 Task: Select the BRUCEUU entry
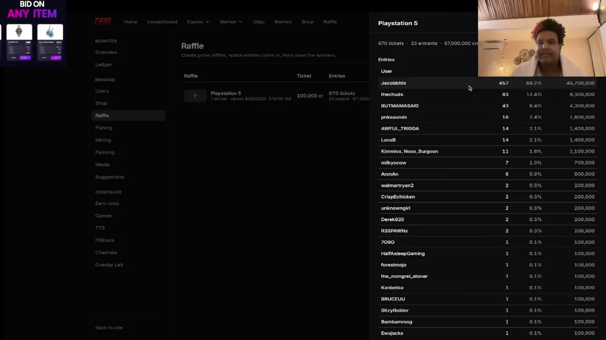488,299
